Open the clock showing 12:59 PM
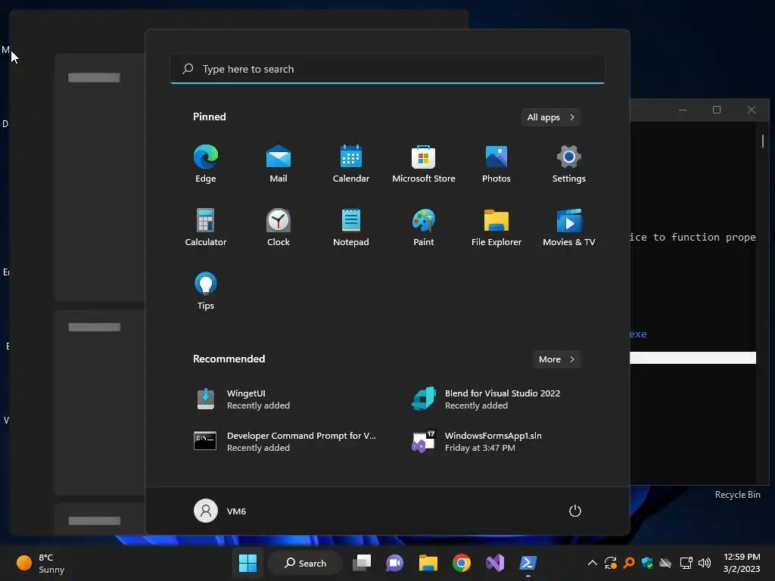775x581 pixels. [742, 563]
